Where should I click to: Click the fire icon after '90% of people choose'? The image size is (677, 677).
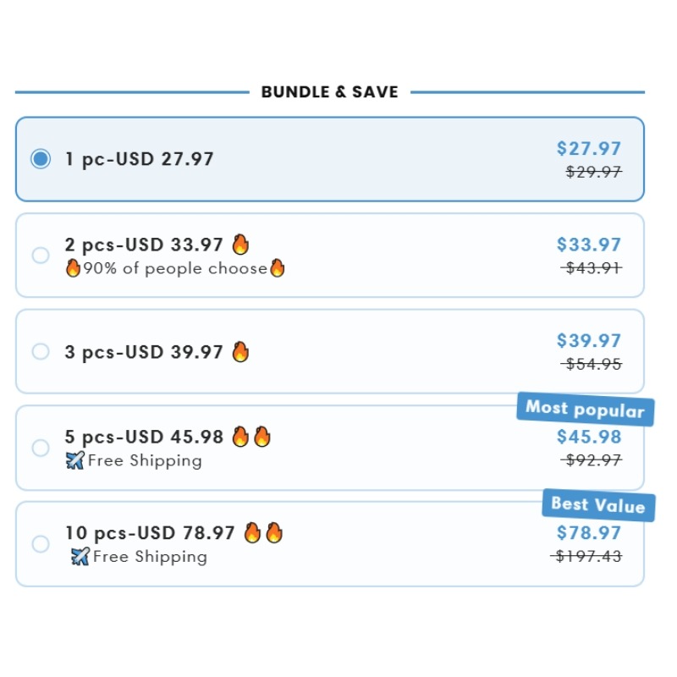[x=278, y=269]
